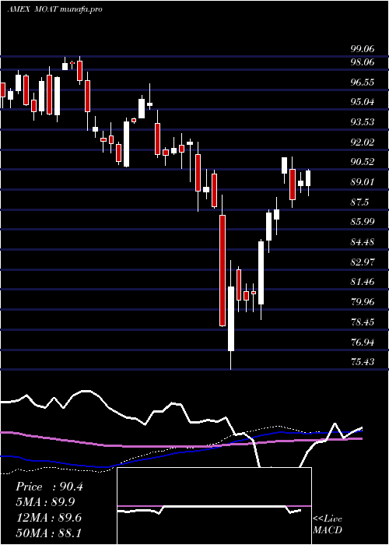Select the 81.46 price axis label
This screenshot has height=545, width=389.
363,282
